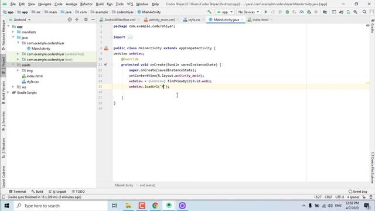Collapse the app module tree node
The image size is (375, 211).
point(9,26)
